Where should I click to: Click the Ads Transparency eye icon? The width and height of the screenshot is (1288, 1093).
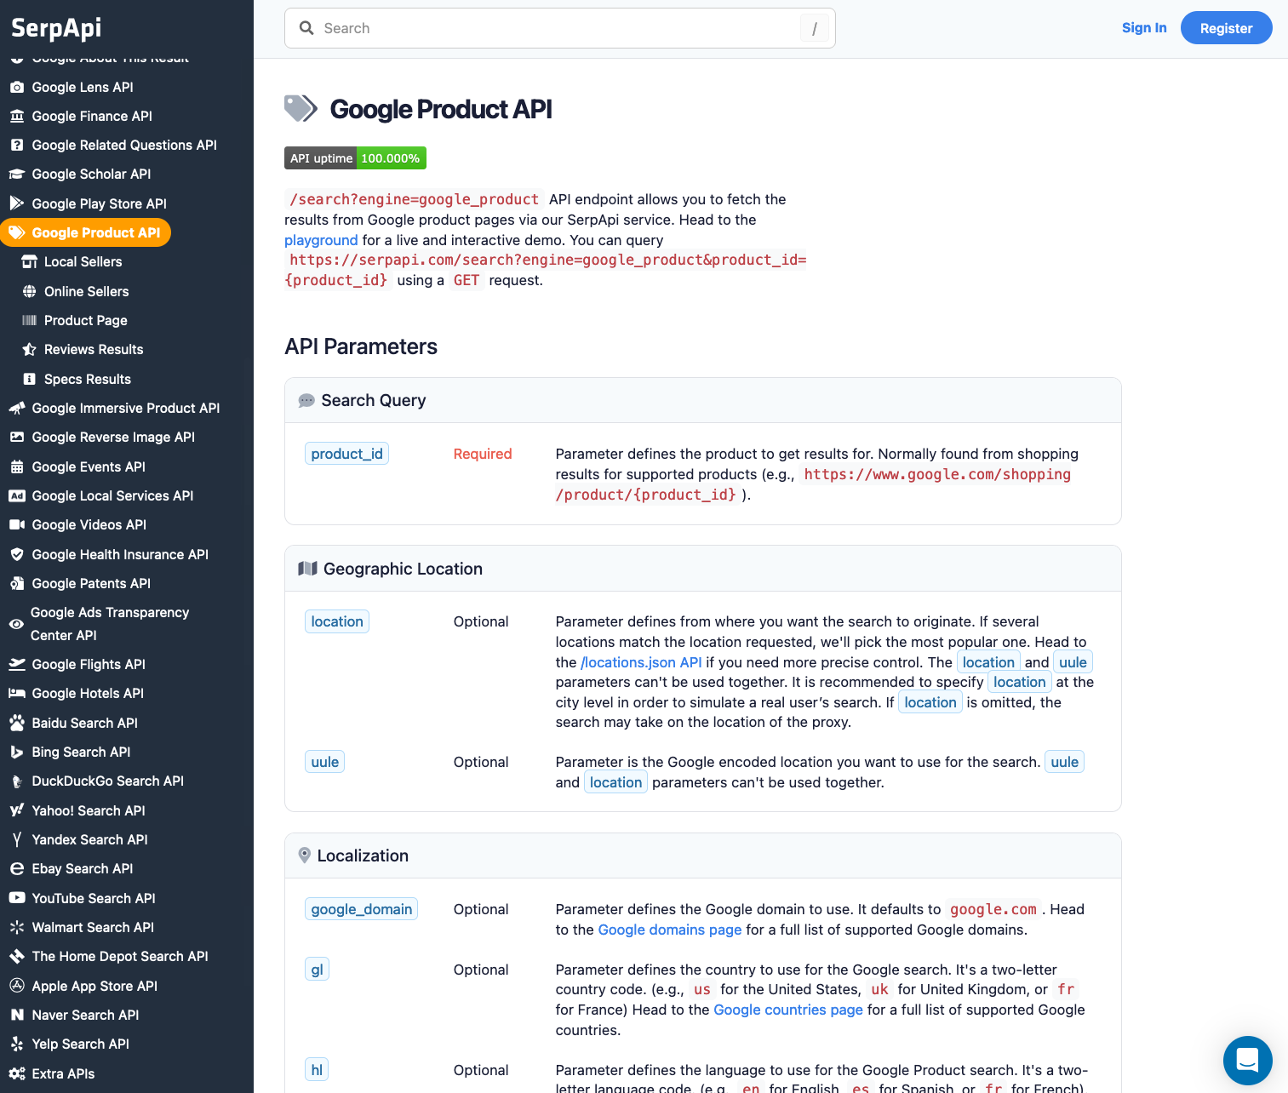coord(16,624)
